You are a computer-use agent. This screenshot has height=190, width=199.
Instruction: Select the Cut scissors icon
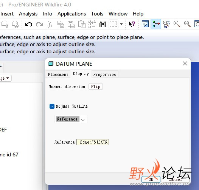point(50,24)
